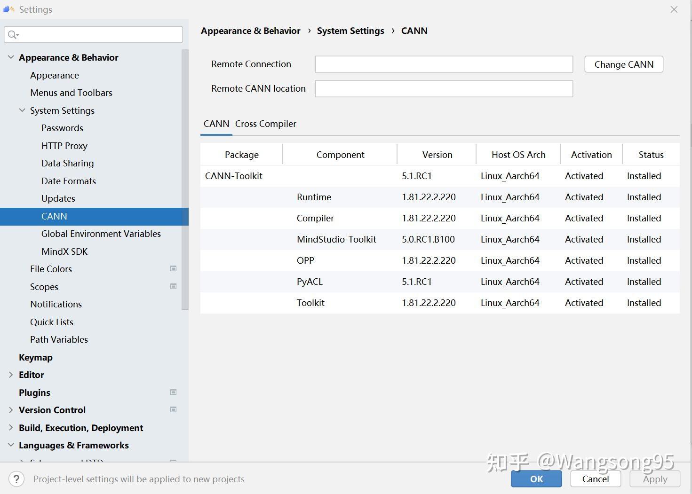Select the CANN-Toolkit package row
Image resolution: width=692 pixels, height=494 pixels.
click(440, 176)
